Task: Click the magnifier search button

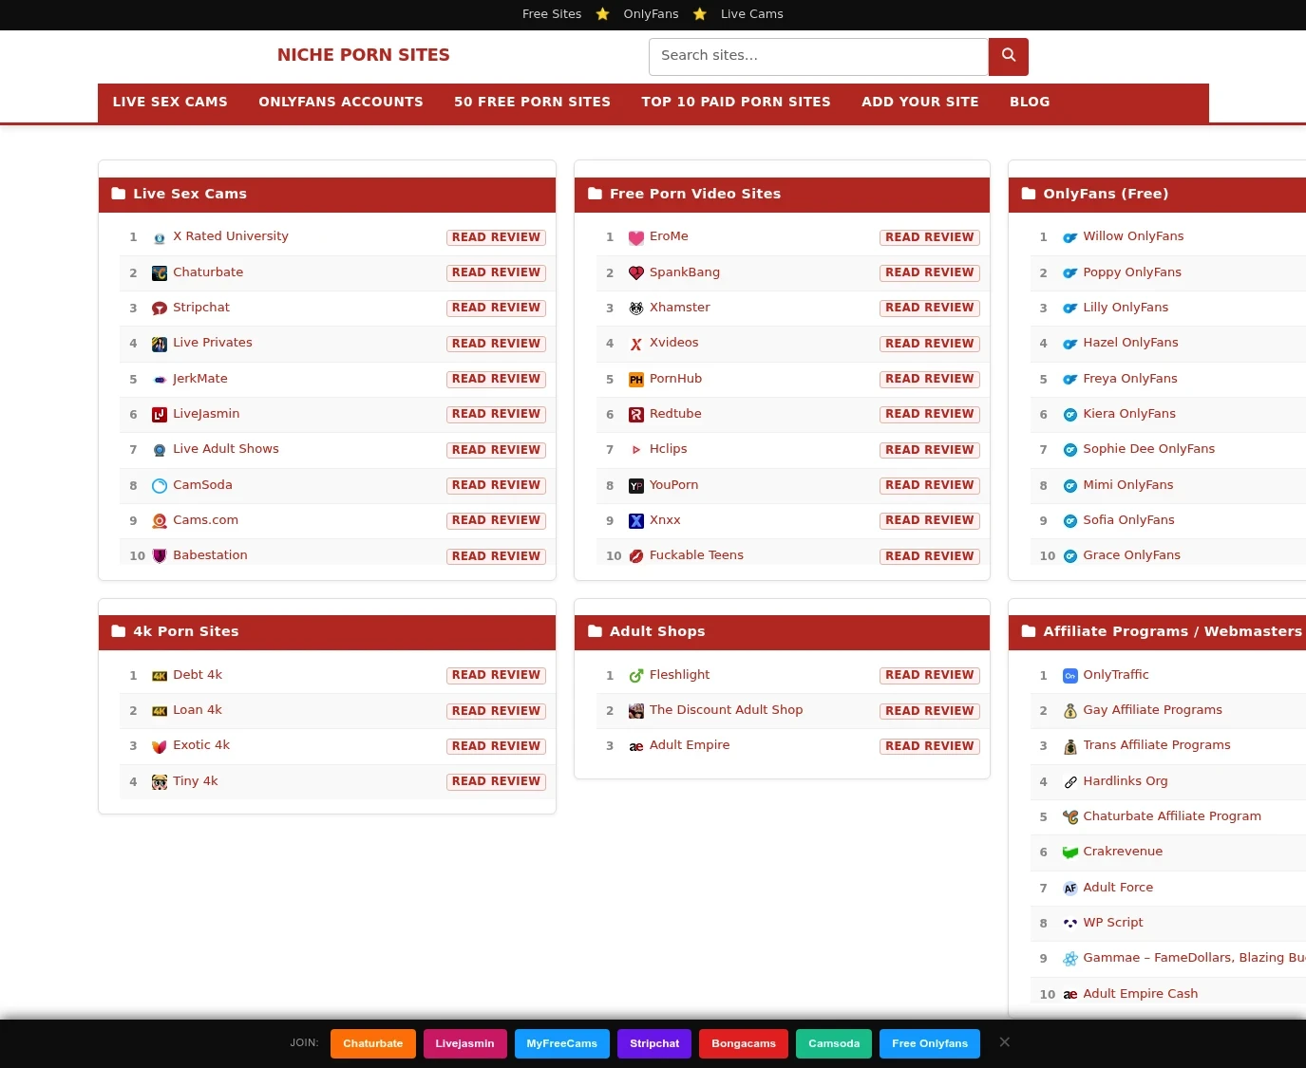Action: [x=1008, y=56]
